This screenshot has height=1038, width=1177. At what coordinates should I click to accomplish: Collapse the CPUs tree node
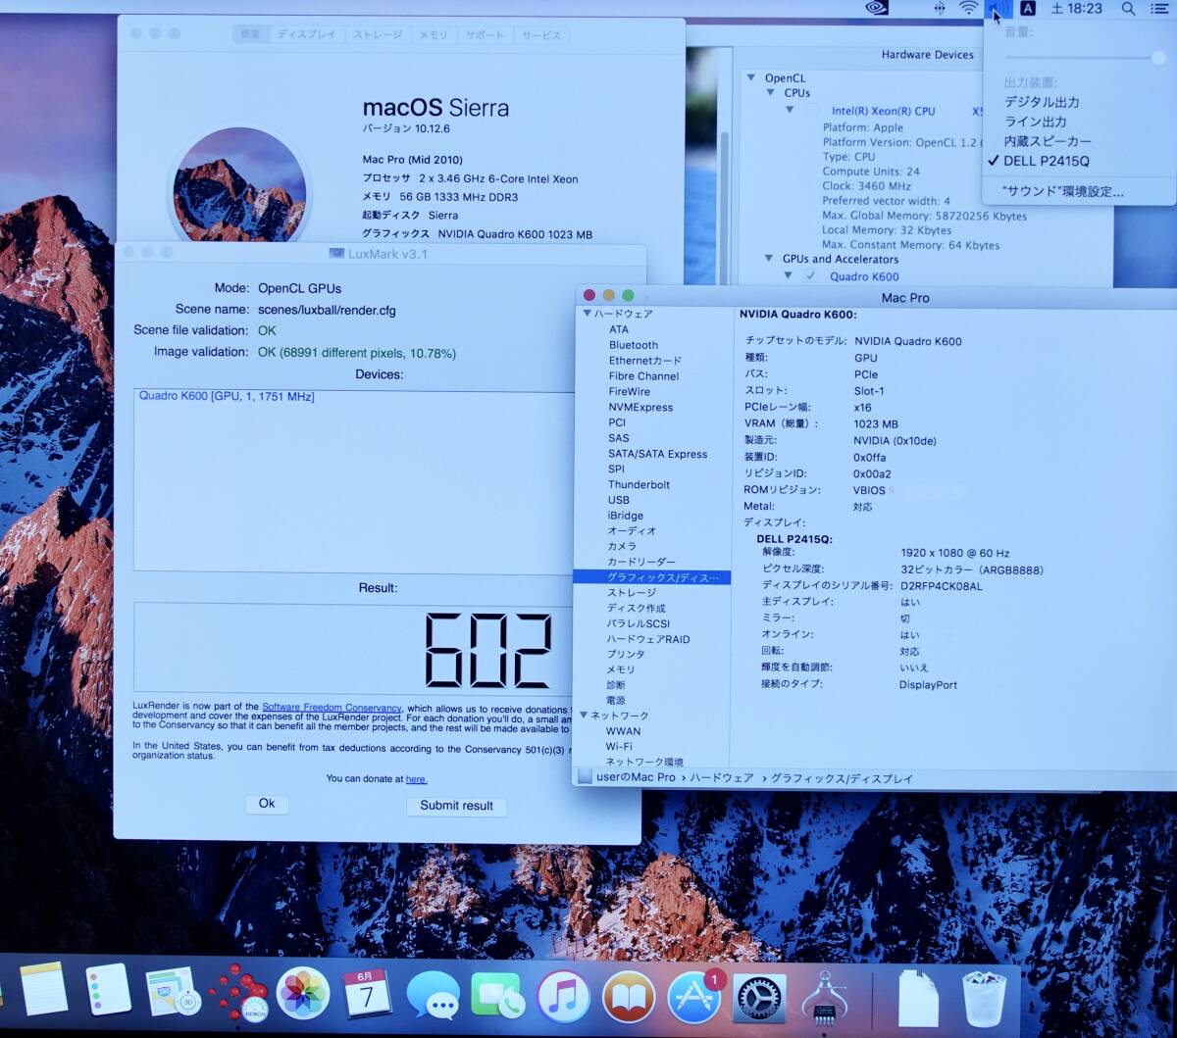click(771, 93)
